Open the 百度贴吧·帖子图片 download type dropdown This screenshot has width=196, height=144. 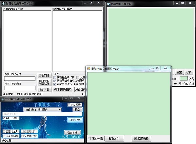click(42, 110)
